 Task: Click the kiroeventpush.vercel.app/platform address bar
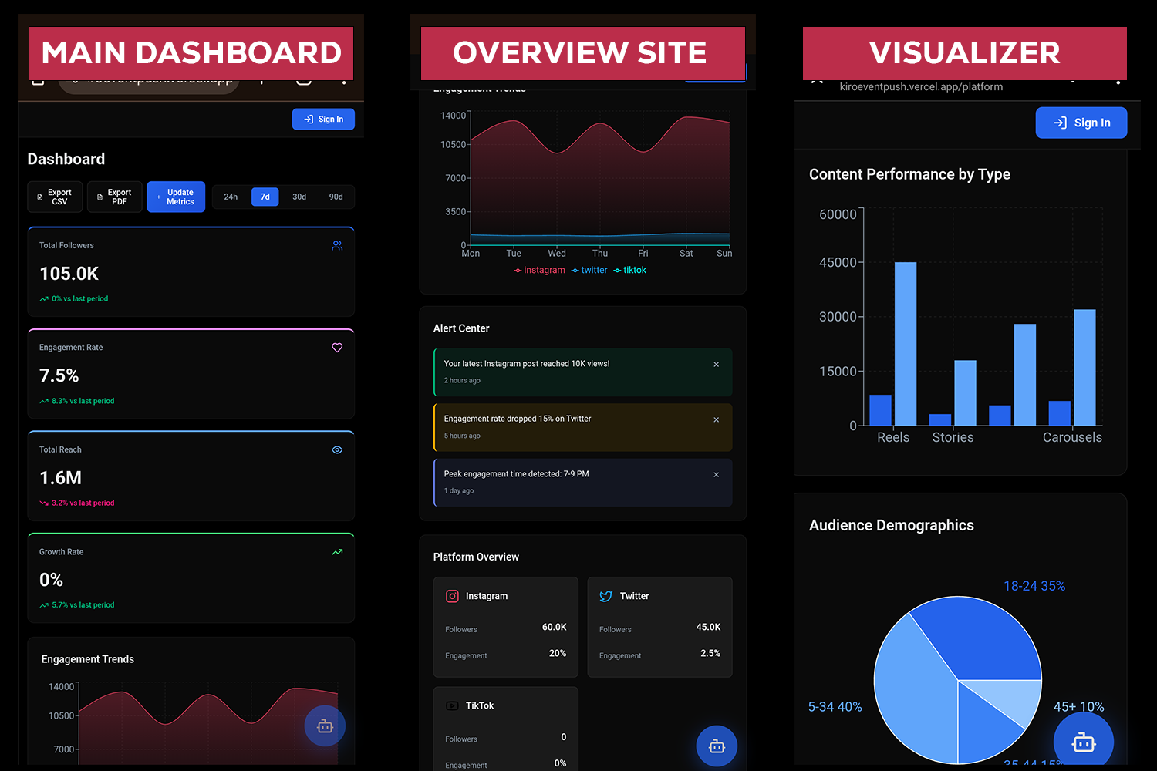tap(921, 87)
